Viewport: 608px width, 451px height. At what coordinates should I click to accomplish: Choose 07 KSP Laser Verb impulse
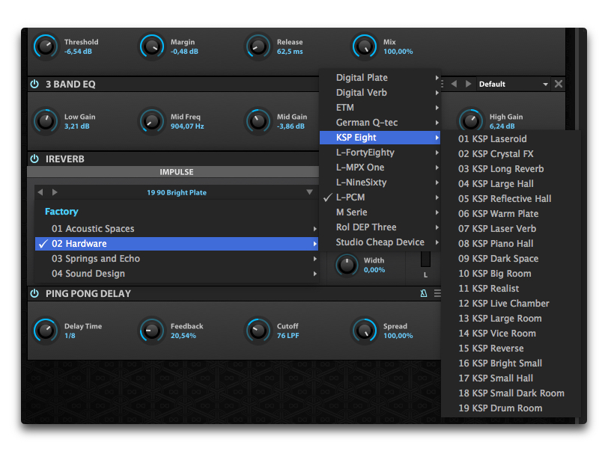point(511,229)
